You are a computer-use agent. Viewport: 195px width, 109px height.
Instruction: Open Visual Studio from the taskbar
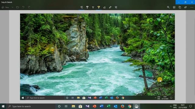coord(87,106)
